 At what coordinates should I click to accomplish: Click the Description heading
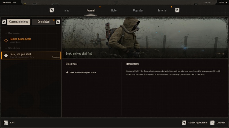click(x=133, y=64)
